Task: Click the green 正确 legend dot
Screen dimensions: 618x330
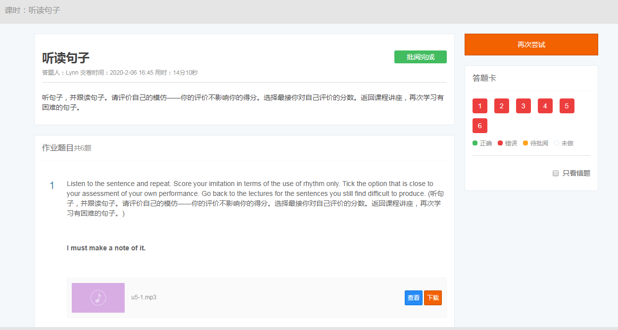Action: click(x=475, y=143)
